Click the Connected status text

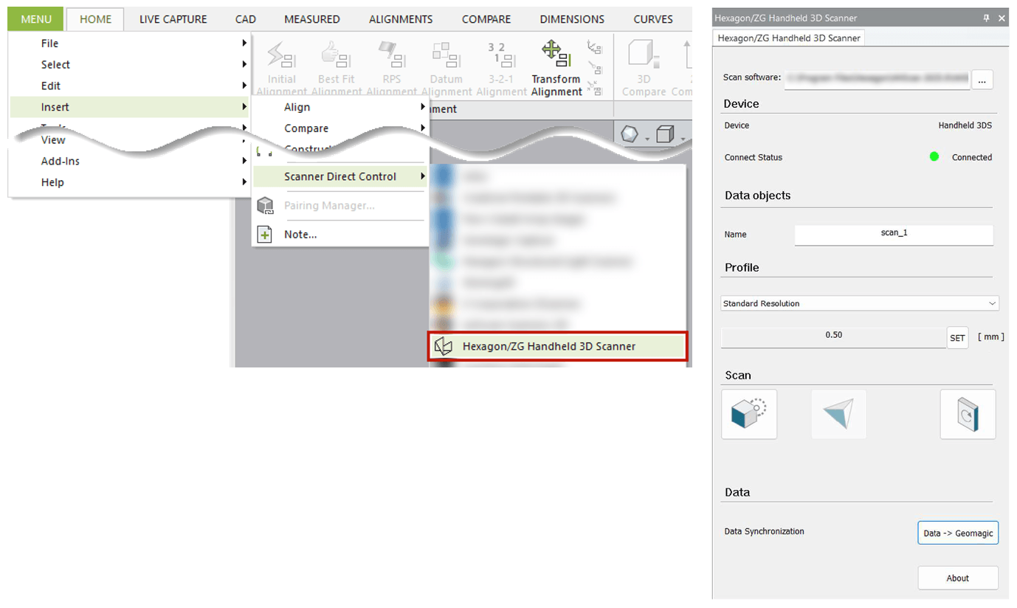(972, 157)
